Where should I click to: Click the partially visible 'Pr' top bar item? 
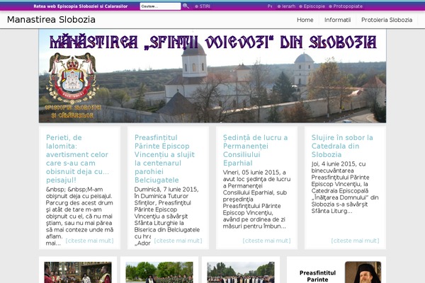[270, 6]
